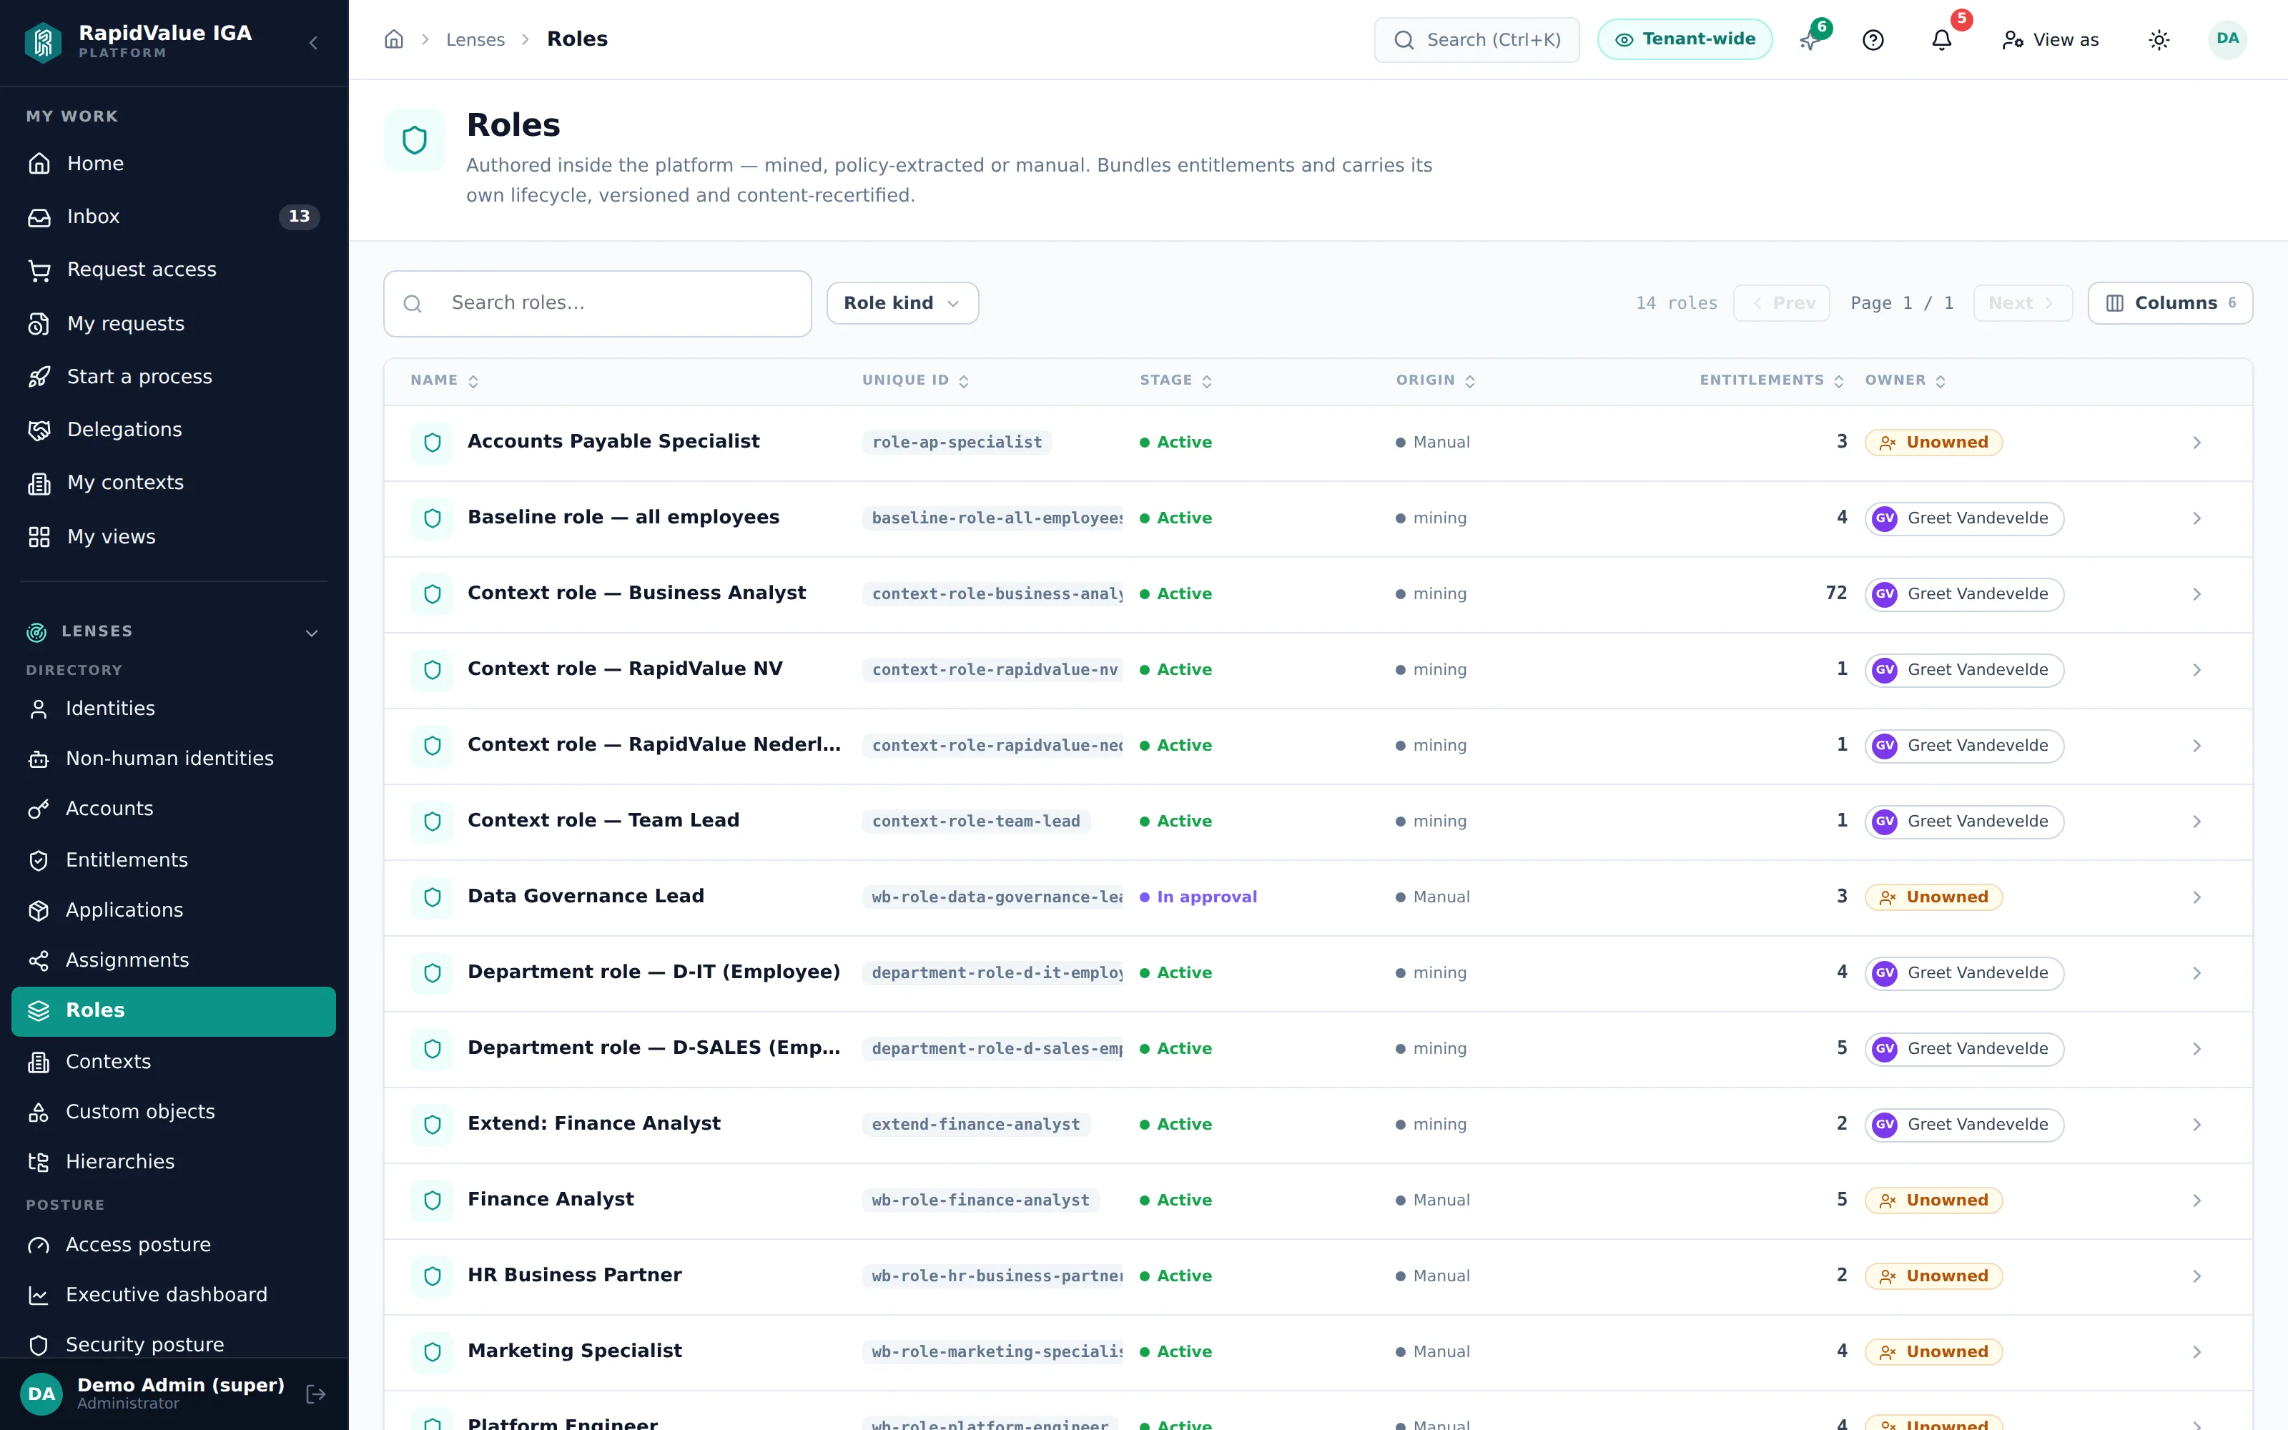2288x1430 pixels.
Task: Open Custom objects
Action: pos(174,1111)
